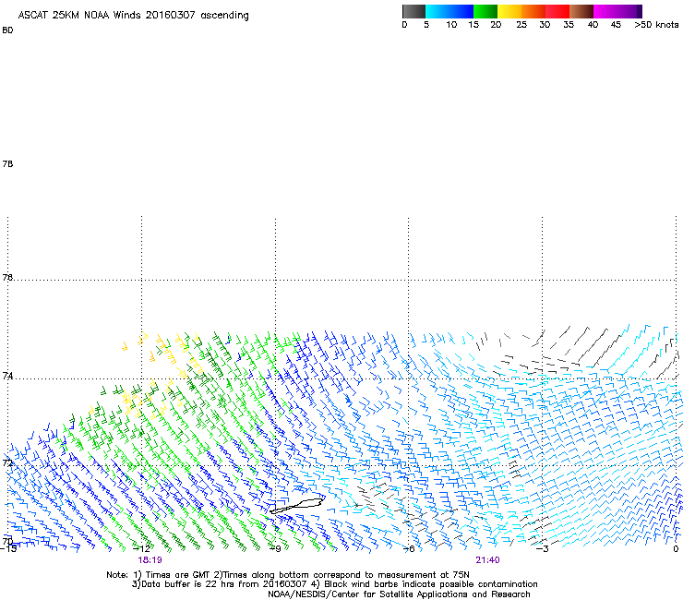
Task: Select the magenta-purple 40–50 knot legend segment
Action: 617,11
